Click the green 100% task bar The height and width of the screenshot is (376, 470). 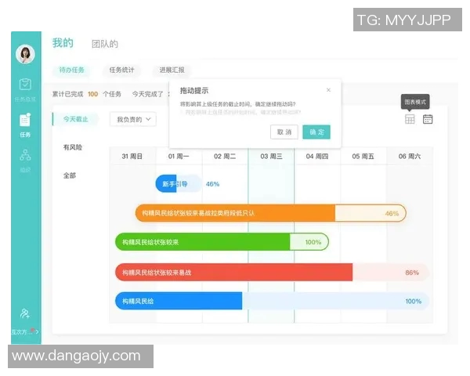pyautogui.click(x=222, y=242)
